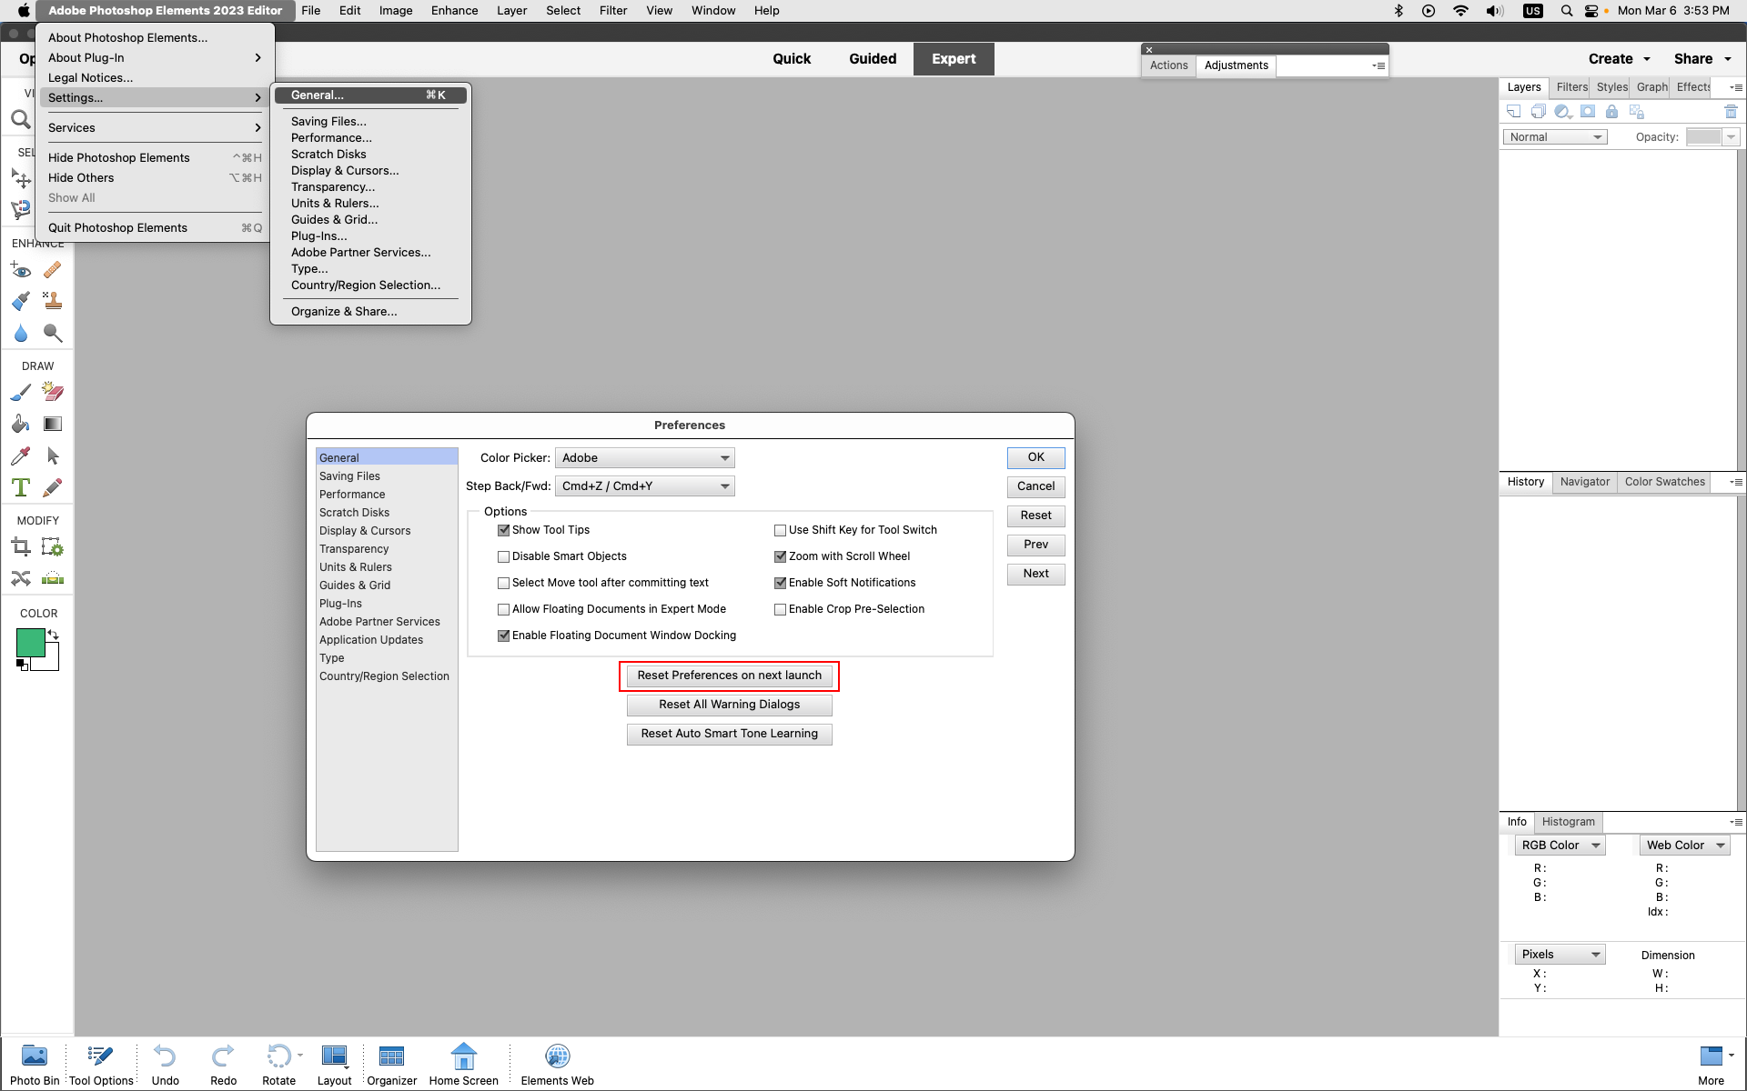The image size is (1747, 1091).
Task: Toggle Show Tool Tips checkbox
Action: (503, 528)
